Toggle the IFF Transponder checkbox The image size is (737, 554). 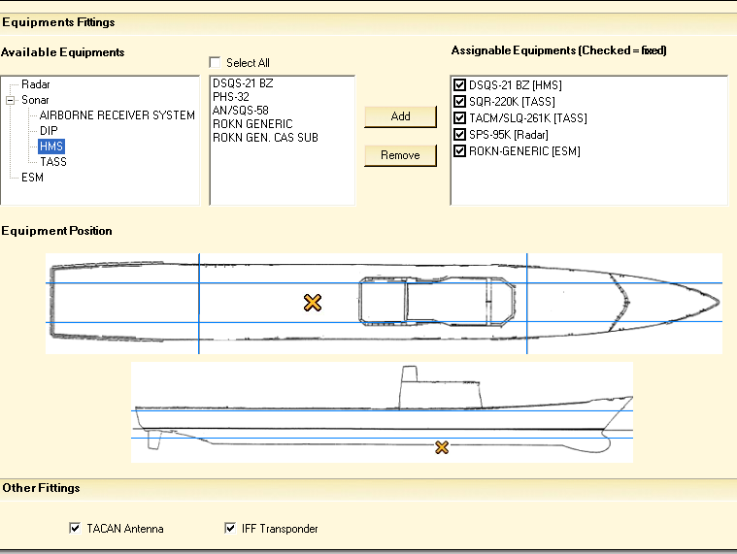pyautogui.click(x=230, y=529)
